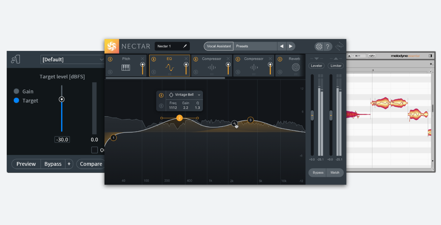Image resolution: width=441 pixels, height=225 pixels.
Task: Switch to Vocal Assistant
Action: tap(219, 46)
